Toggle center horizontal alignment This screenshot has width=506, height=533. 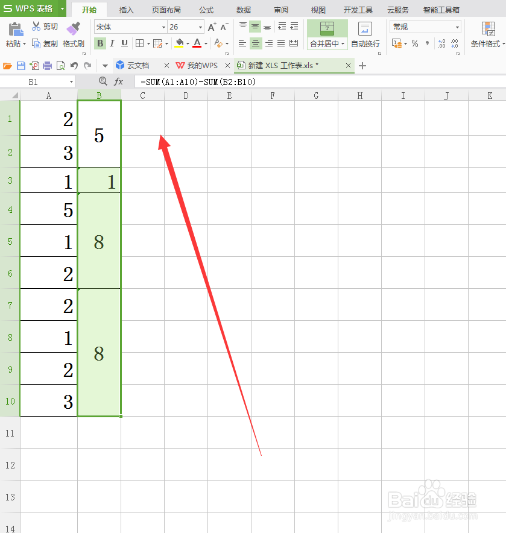tap(256, 43)
